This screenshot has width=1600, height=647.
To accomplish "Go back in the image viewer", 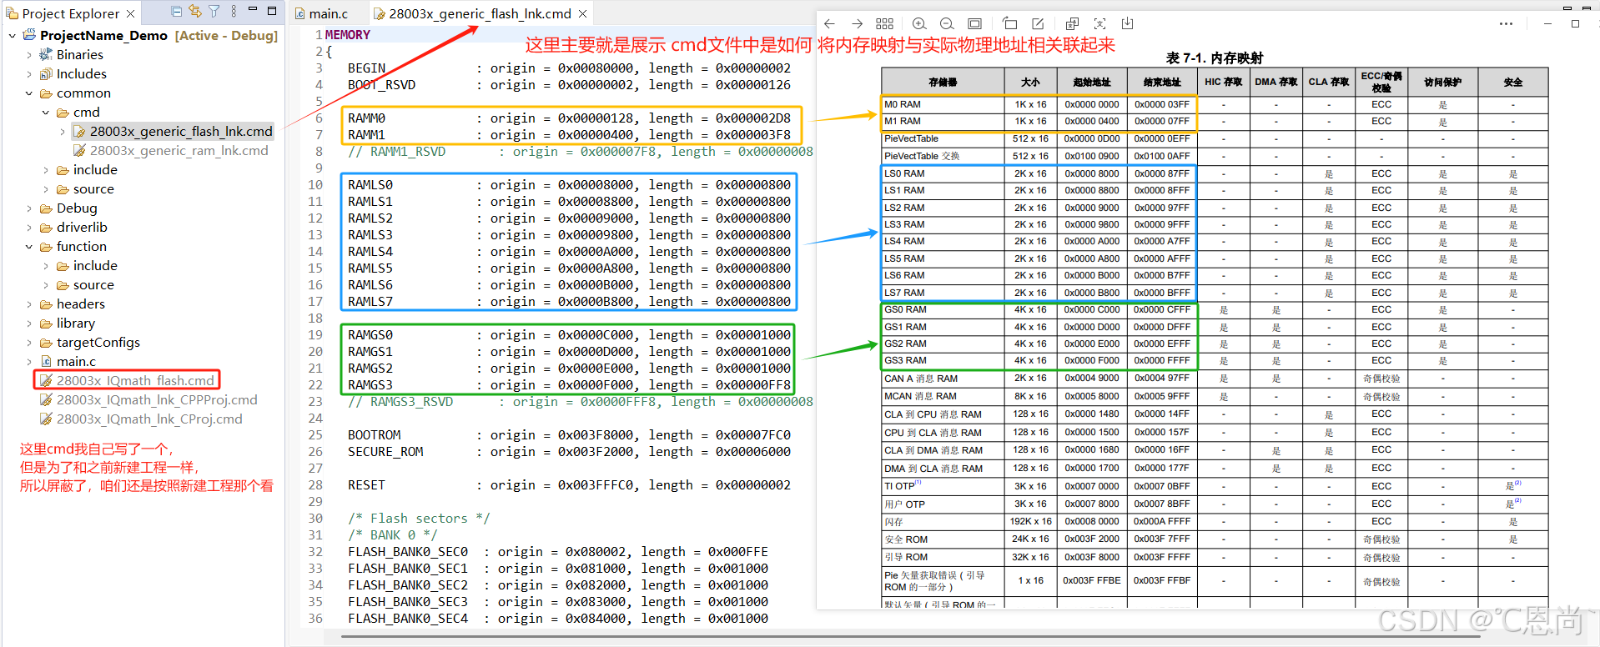I will tap(829, 23).
